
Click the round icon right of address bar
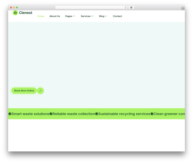click(131, 7)
